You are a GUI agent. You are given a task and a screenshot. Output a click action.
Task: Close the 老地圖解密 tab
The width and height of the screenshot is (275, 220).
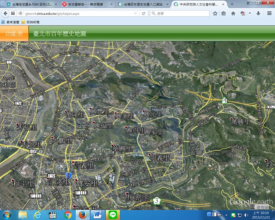click(x=112, y=4)
